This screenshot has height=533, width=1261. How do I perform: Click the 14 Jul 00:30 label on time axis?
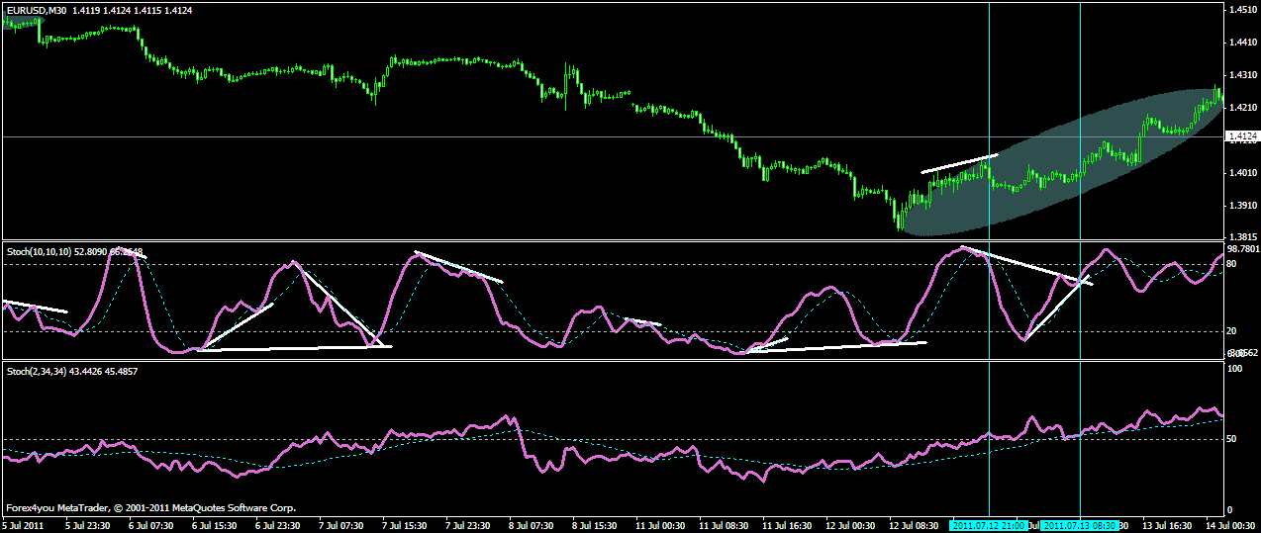(1227, 524)
